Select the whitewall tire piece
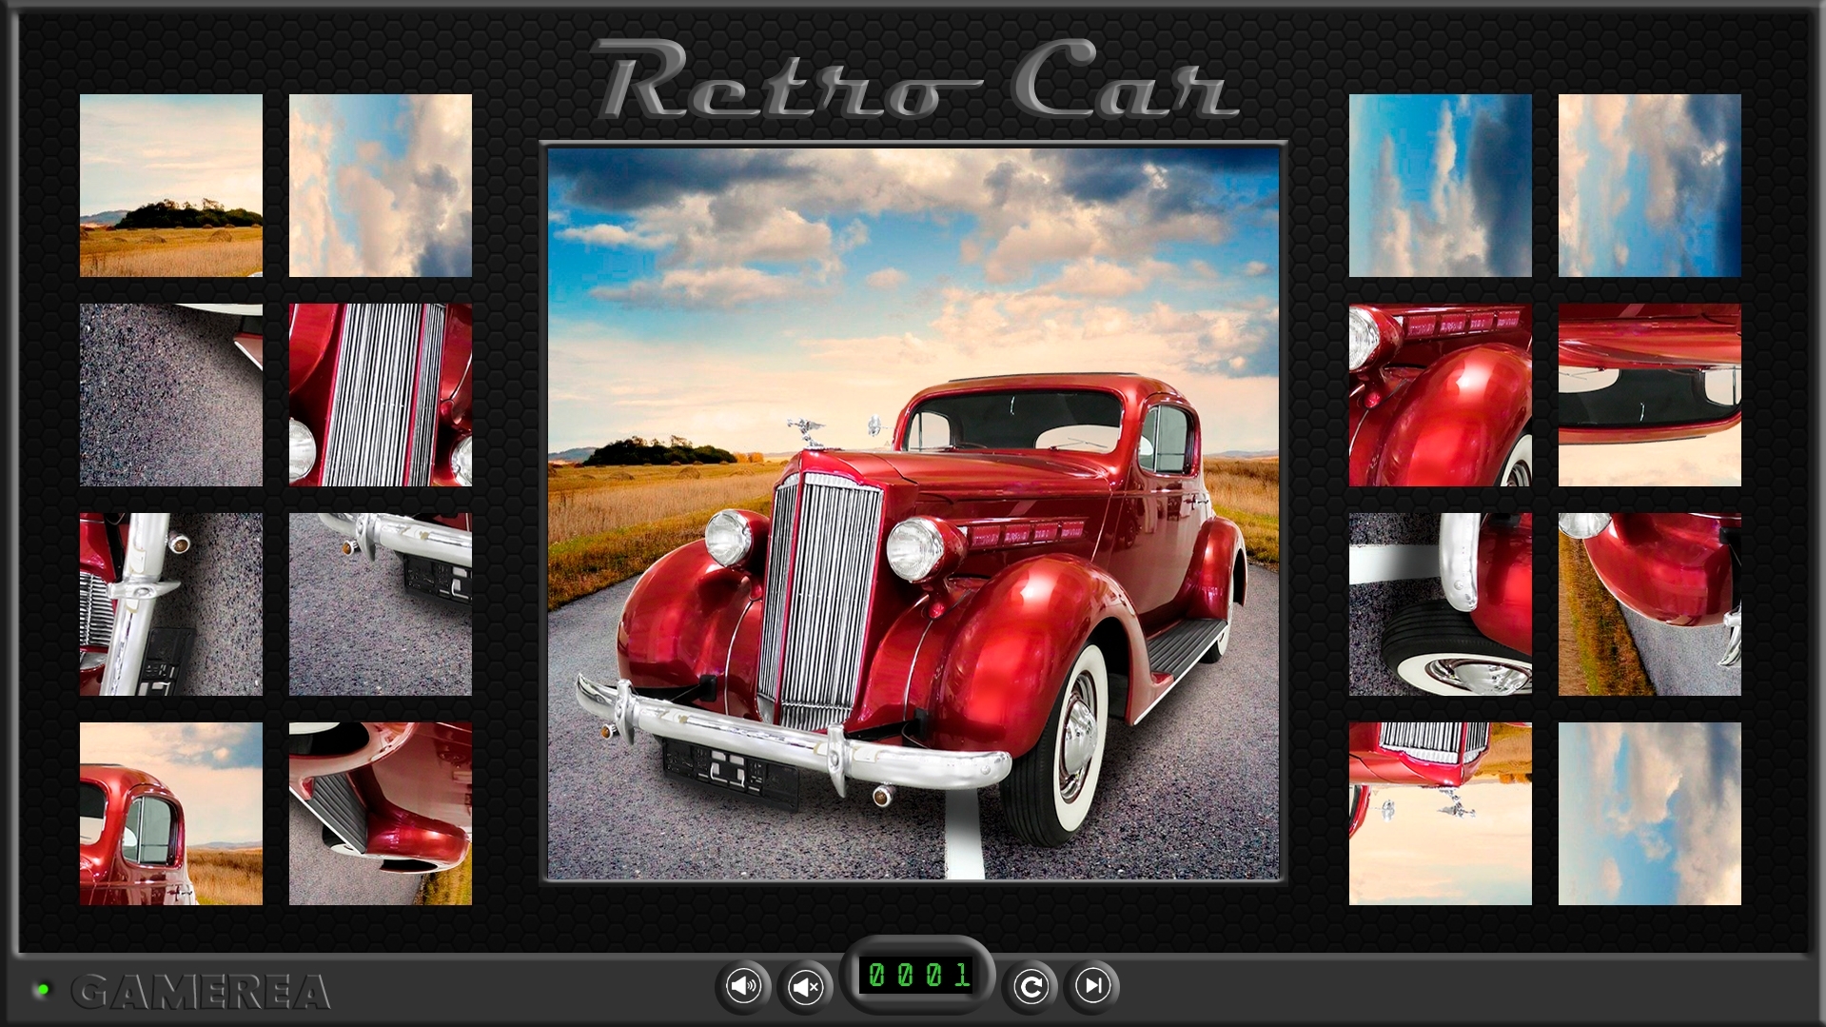 [x=1441, y=604]
